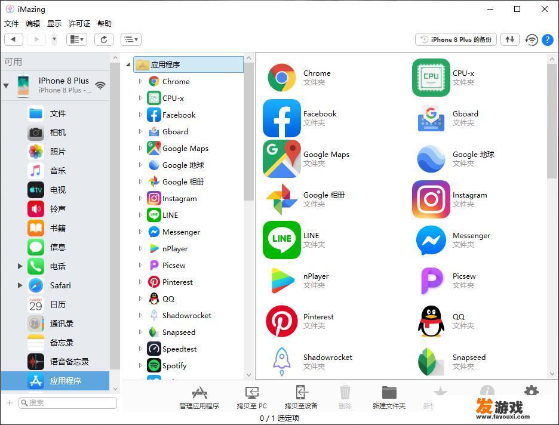This screenshot has height=425, width=559.
Task: Collapse the iPhone 8 Plus device
Action: click(x=6, y=85)
